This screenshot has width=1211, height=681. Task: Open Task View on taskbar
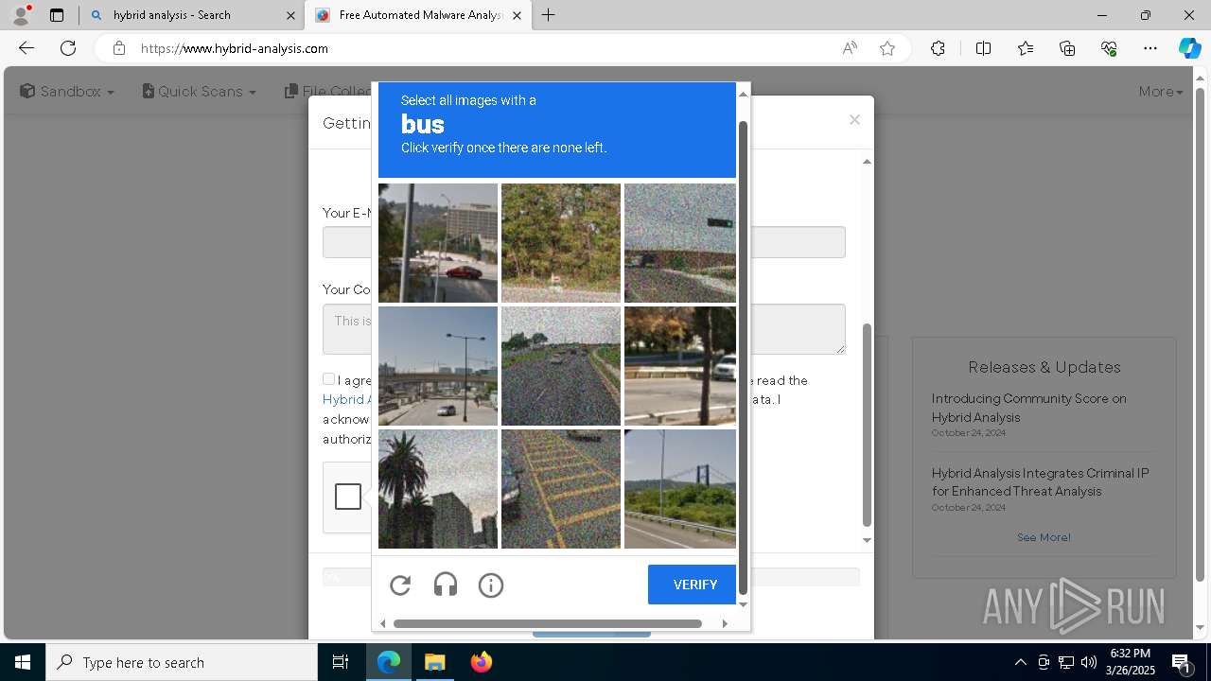click(x=341, y=662)
